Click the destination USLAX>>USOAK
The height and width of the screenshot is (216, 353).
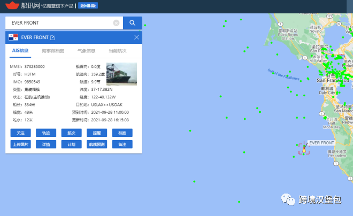click(x=107, y=105)
